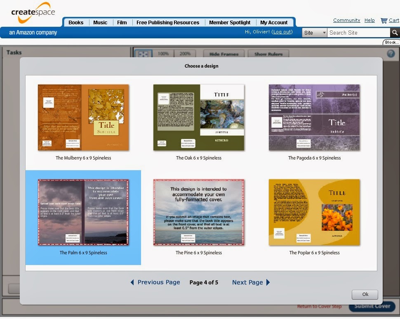Click Return to Cover Step link
Image resolution: width=400 pixels, height=319 pixels.
(319, 306)
